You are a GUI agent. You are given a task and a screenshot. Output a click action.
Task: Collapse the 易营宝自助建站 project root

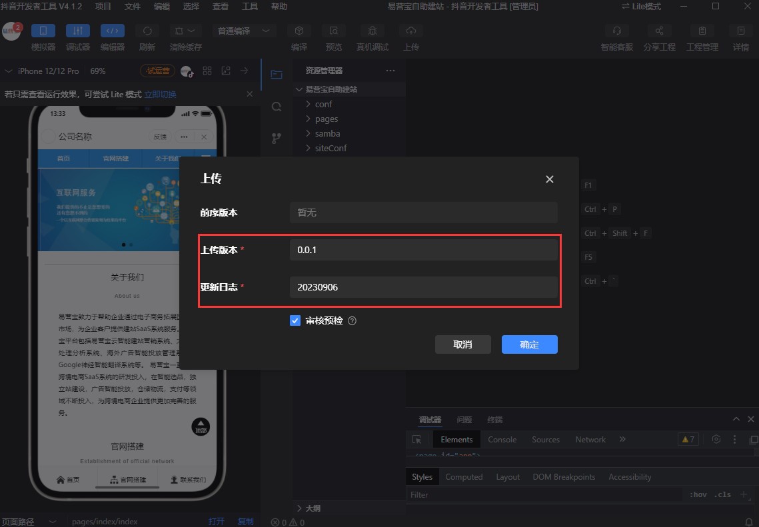tap(349, 89)
